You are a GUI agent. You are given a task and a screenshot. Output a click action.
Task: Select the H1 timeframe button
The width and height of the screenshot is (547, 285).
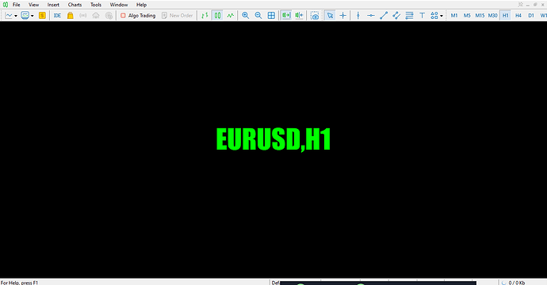pyautogui.click(x=506, y=15)
